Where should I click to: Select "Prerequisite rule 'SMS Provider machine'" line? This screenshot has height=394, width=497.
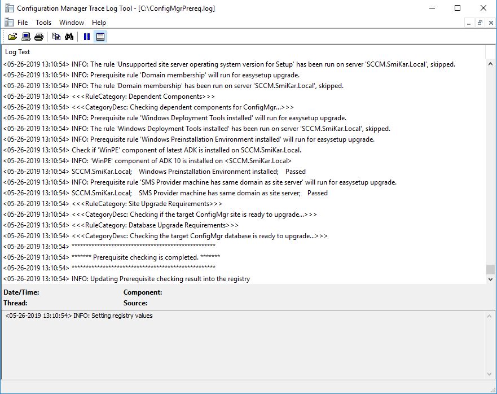click(x=243, y=182)
